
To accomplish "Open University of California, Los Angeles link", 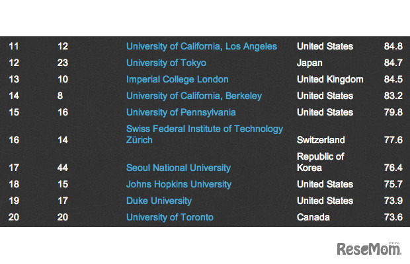I will (x=201, y=46).
